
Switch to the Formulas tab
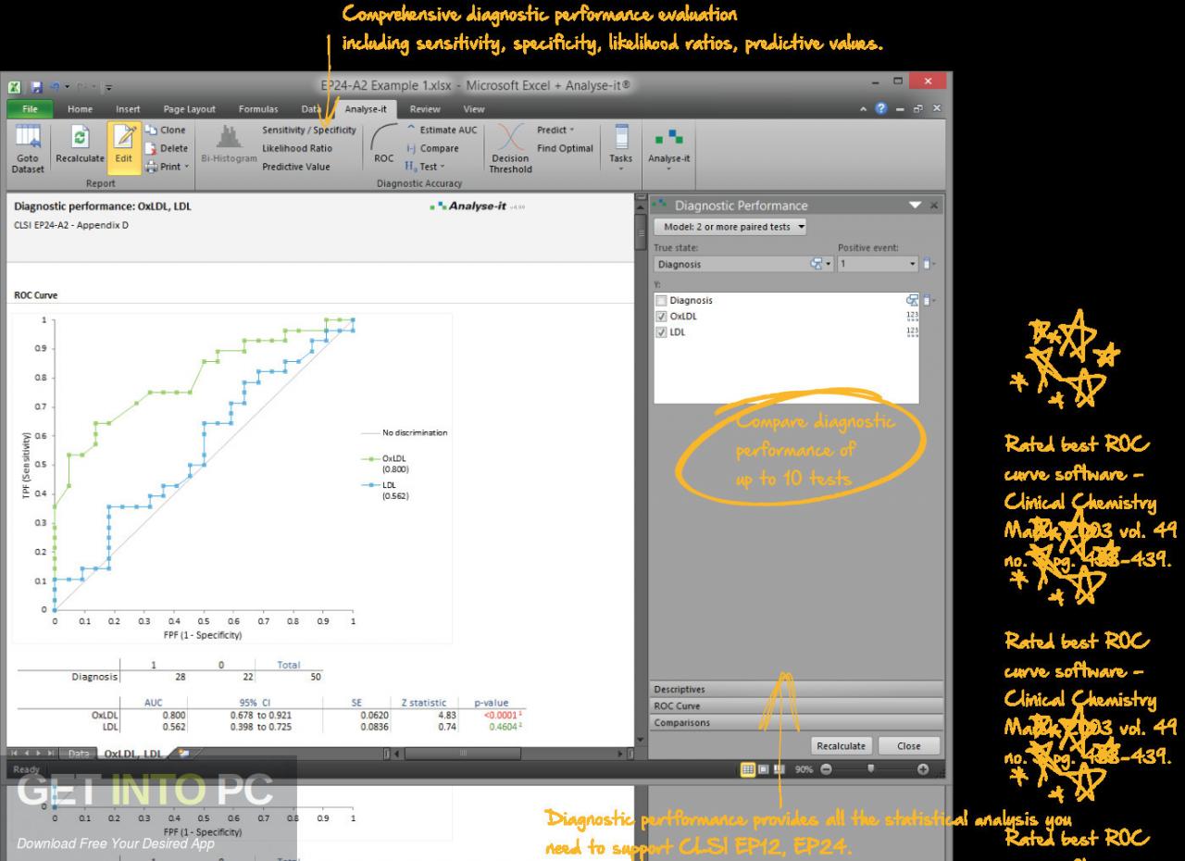257,109
